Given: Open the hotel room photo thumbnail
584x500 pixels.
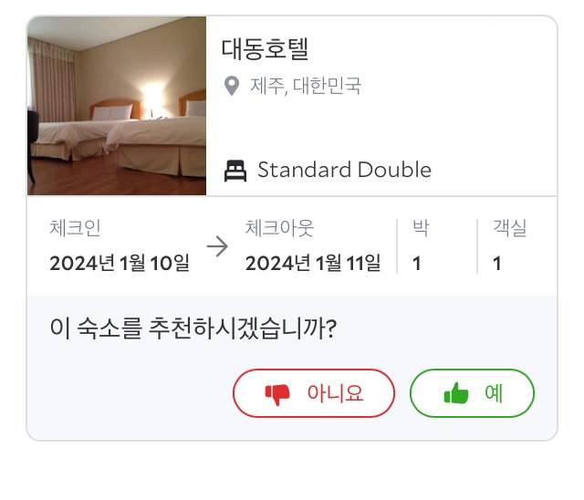Looking at the screenshot, I should 117,106.
